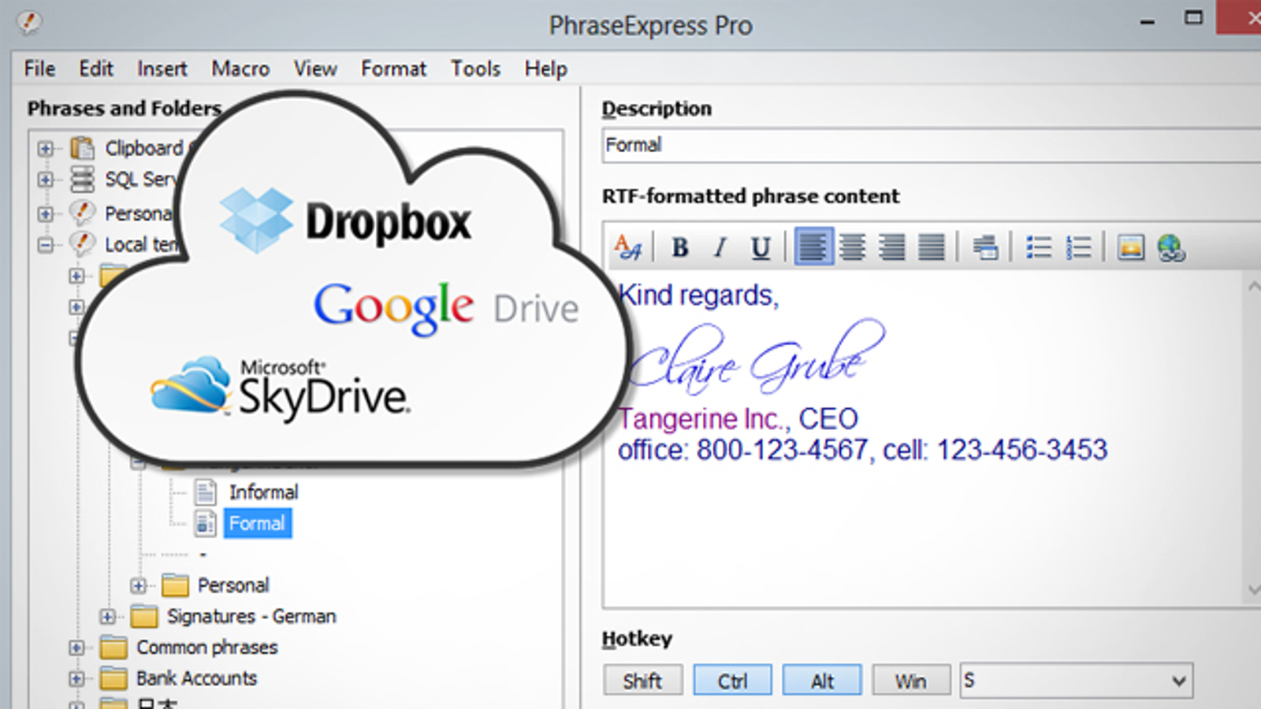The height and width of the screenshot is (709, 1261).
Task: Expand the SQL Server tree node
Action: click(x=46, y=180)
